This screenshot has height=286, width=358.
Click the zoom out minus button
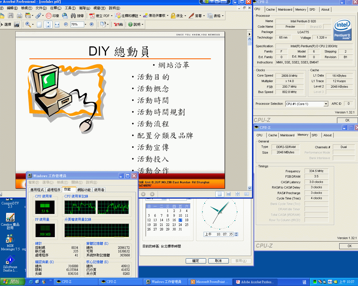coord(66,25)
